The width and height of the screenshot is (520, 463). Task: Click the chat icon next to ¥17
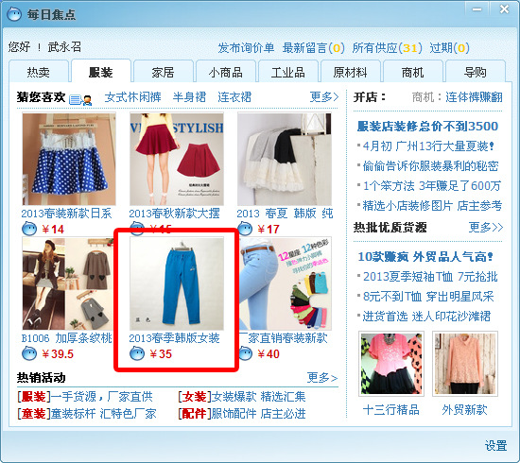coord(245,229)
